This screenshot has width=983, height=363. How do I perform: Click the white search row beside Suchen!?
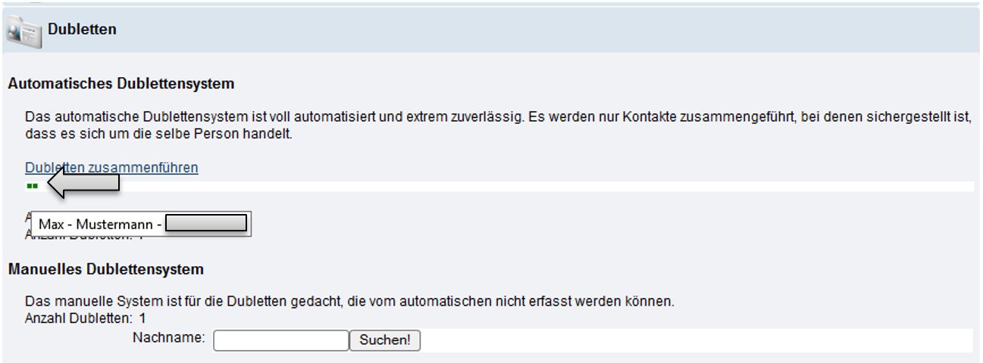[x=682, y=340]
